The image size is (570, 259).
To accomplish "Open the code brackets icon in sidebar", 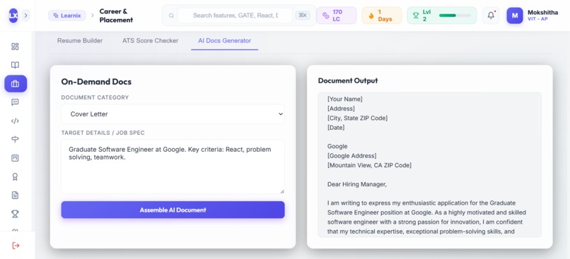I will (15, 121).
